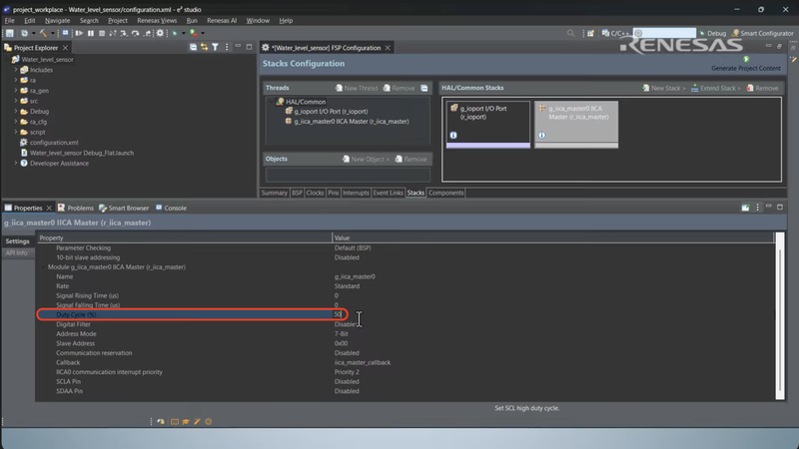Click the search magnifier icon in the top toolbar
The height and width of the screenshot is (449, 799).
click(570, 33)
